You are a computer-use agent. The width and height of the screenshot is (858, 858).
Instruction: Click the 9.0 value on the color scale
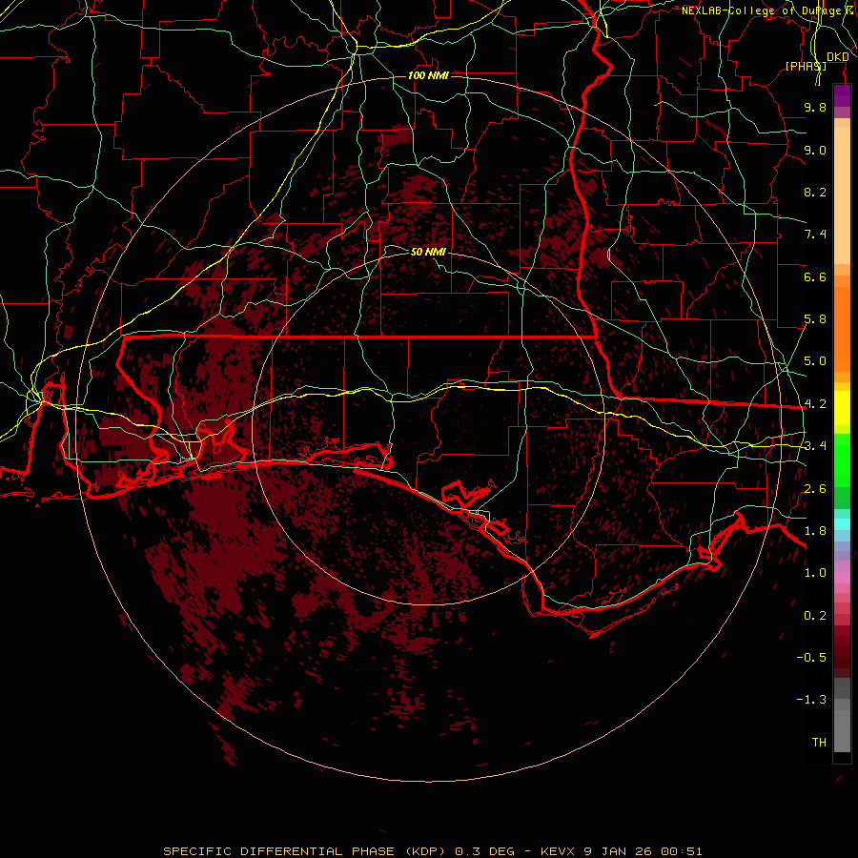click(815, 150)
